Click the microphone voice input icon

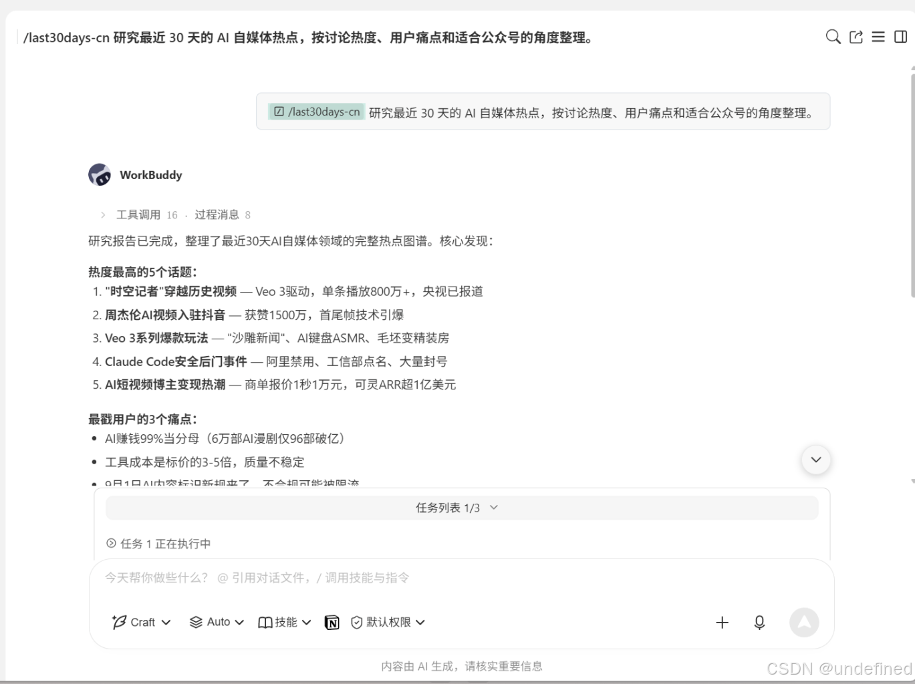tap(759, 623)
